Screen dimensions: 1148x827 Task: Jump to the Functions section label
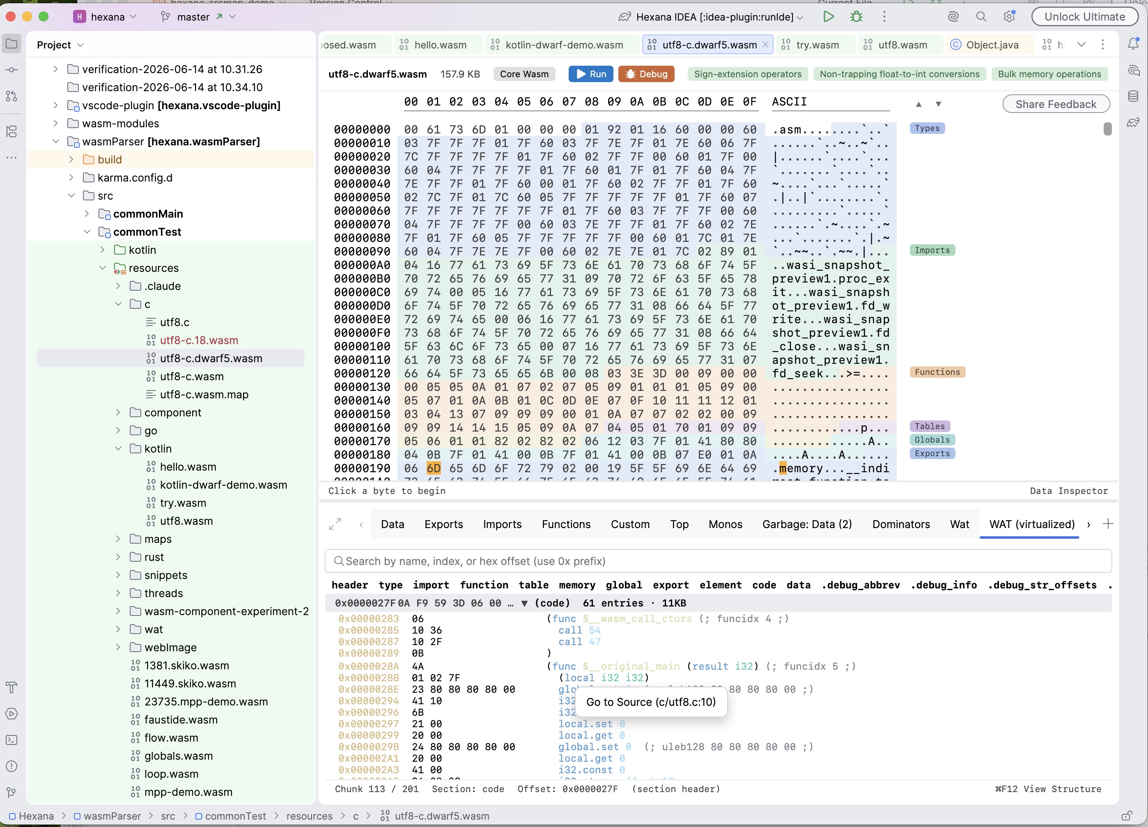(x=937, y=372)
